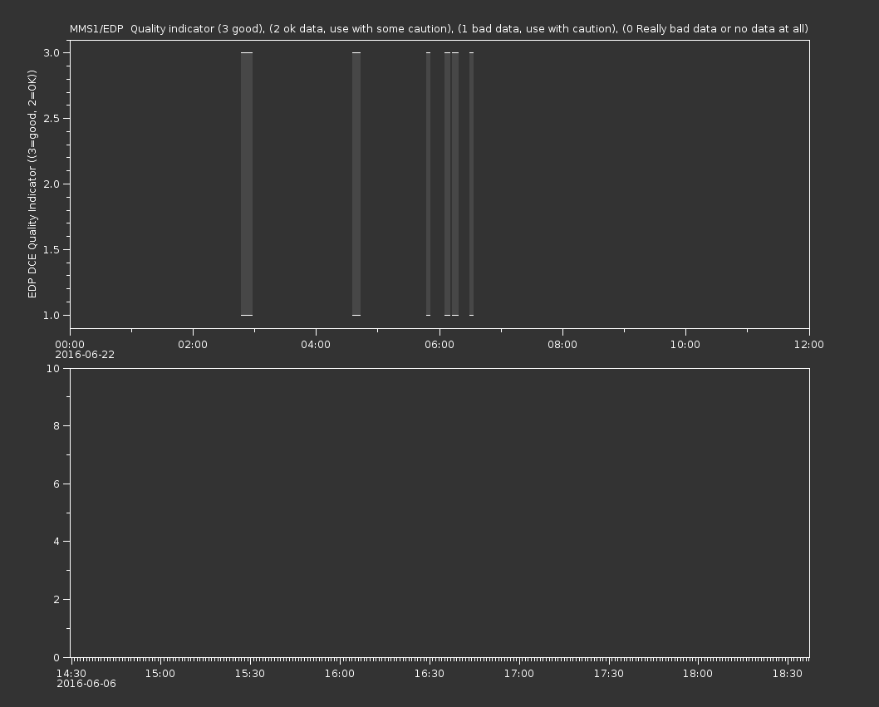Select the 6 tick label on bottom plot
The image size is (879, 707).
(56, 484)
